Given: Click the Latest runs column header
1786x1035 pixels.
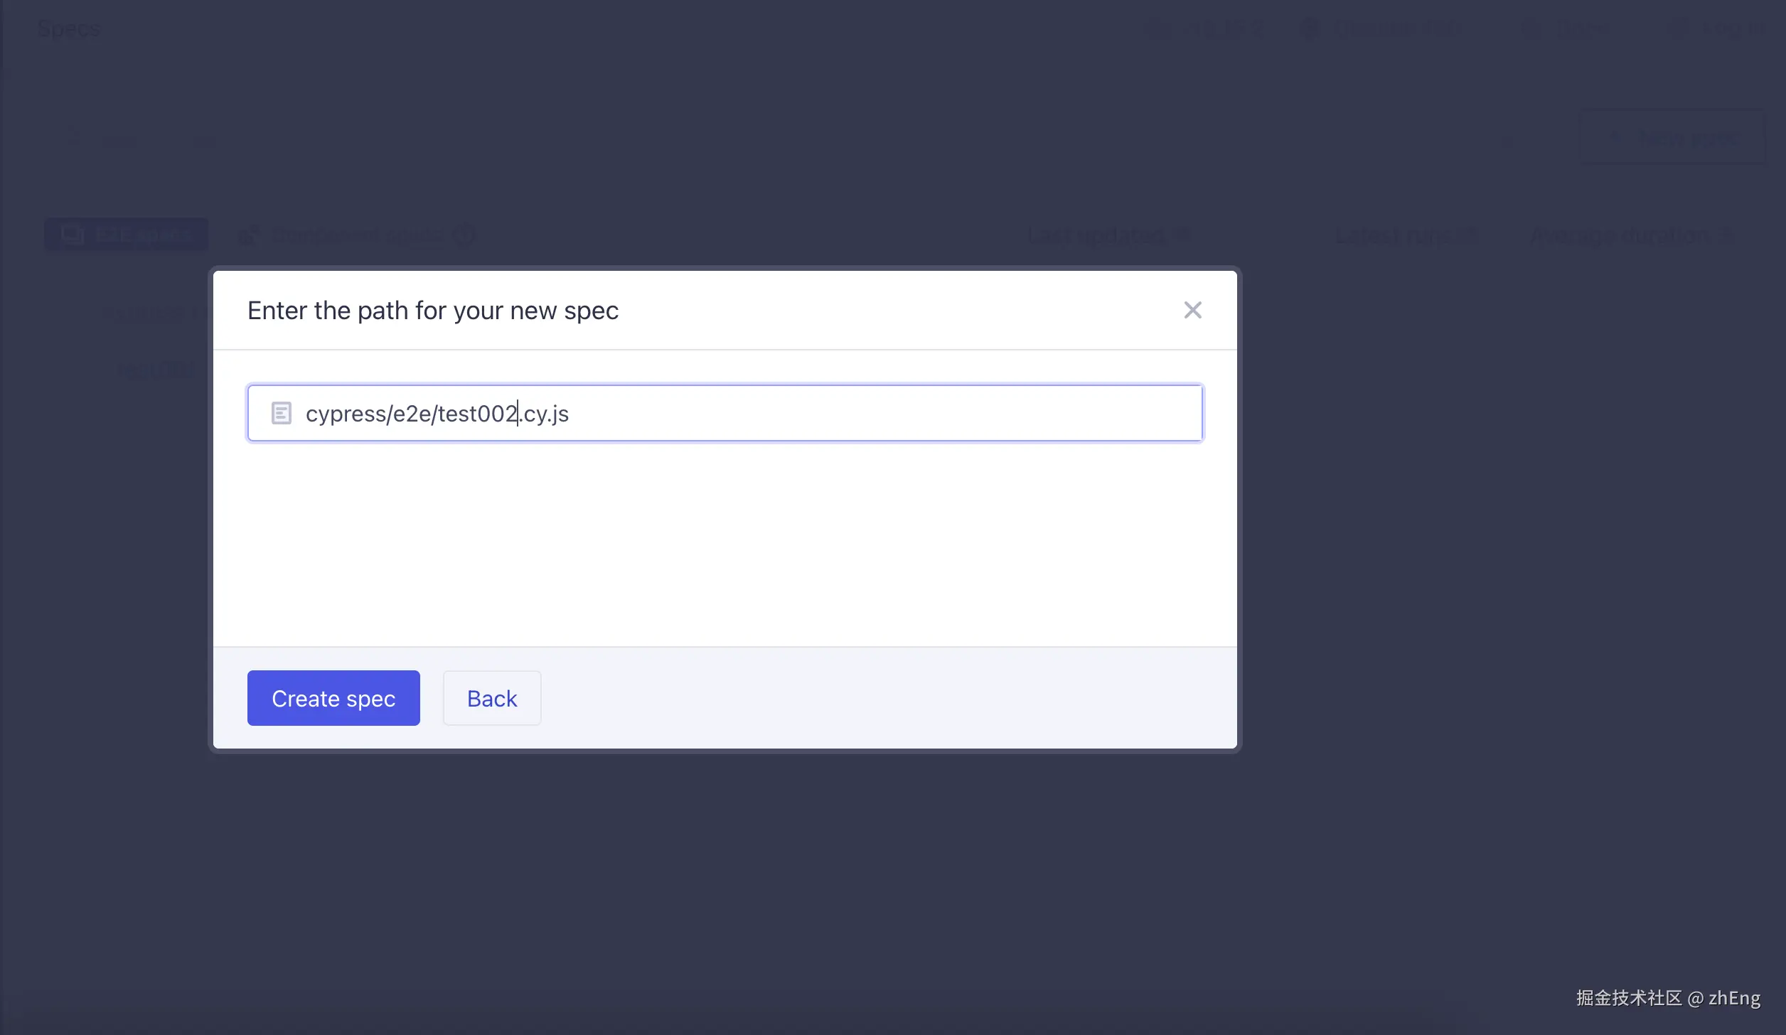Looking at the screenshot, I should click(1394, 235).
